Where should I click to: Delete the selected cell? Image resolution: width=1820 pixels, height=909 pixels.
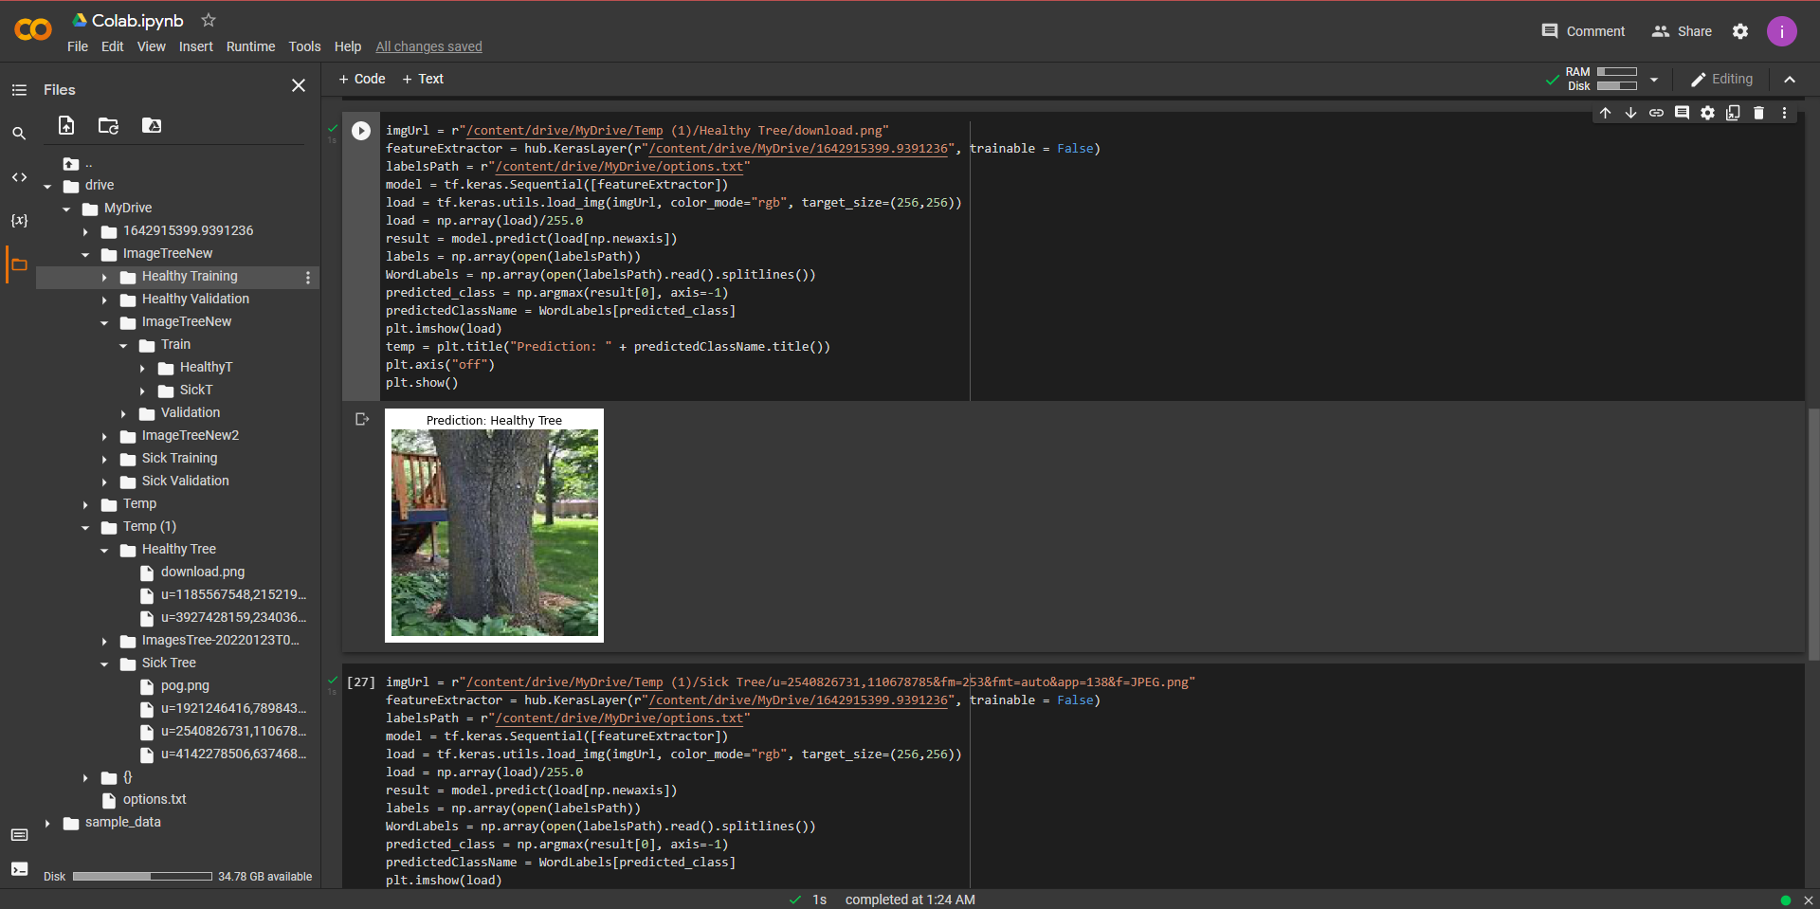coord(1758,113)
